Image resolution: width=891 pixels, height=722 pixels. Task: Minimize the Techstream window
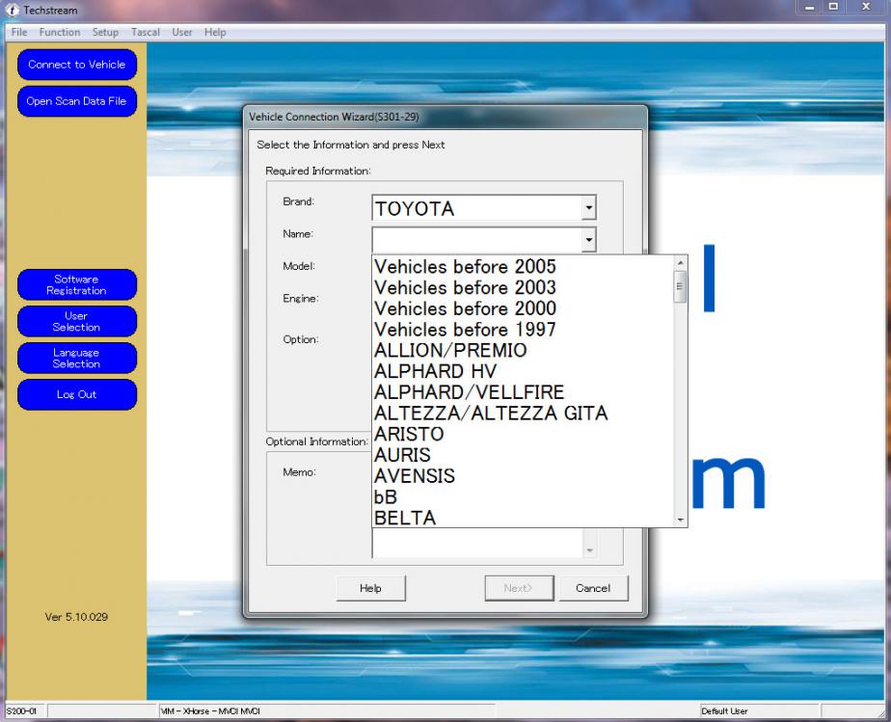pyautogui.click(x=810, y=7)
